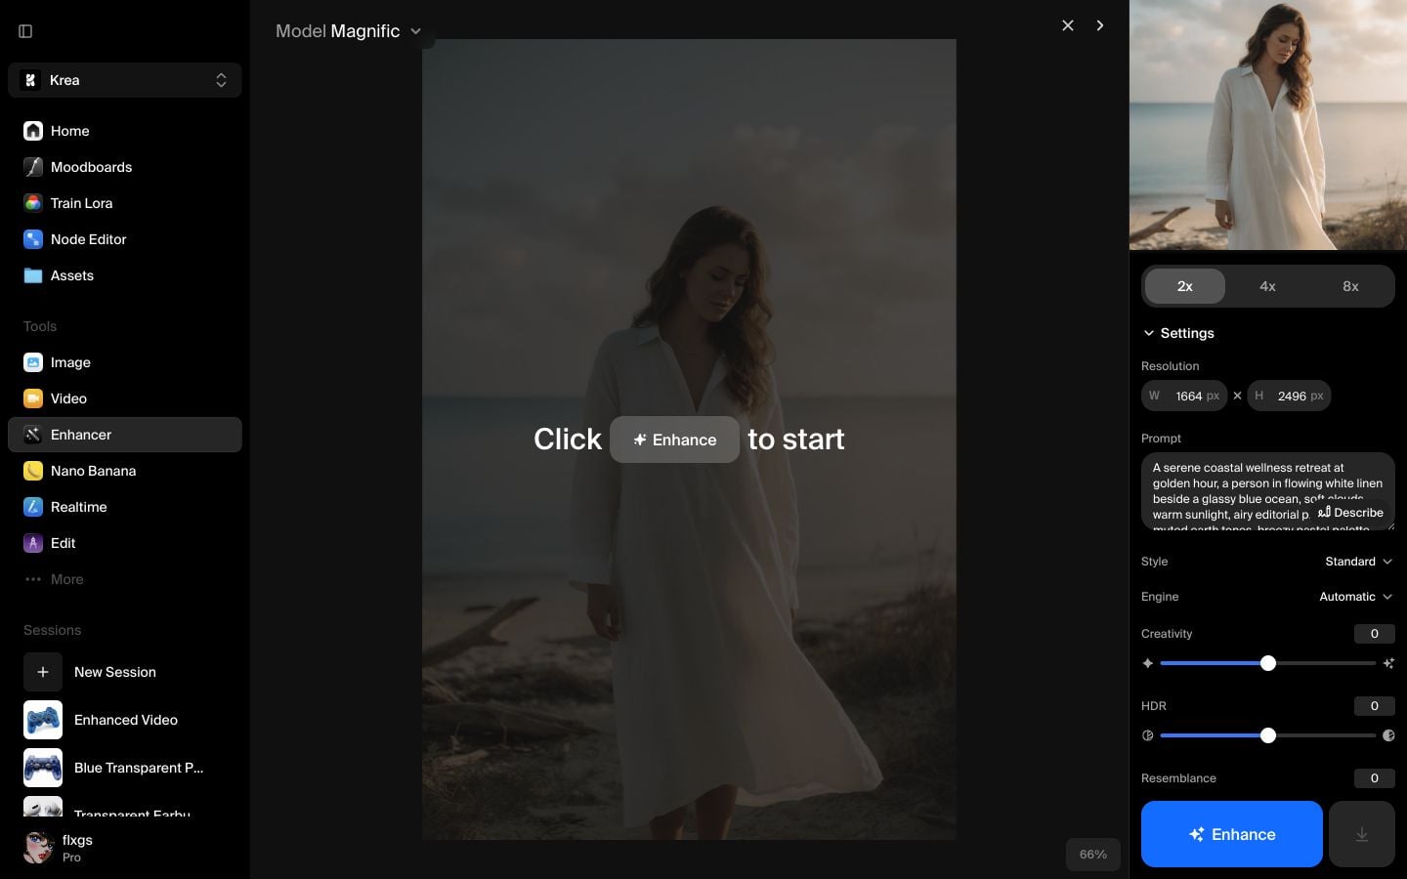Open the Train Lora icon

click(x=33, y=203)
